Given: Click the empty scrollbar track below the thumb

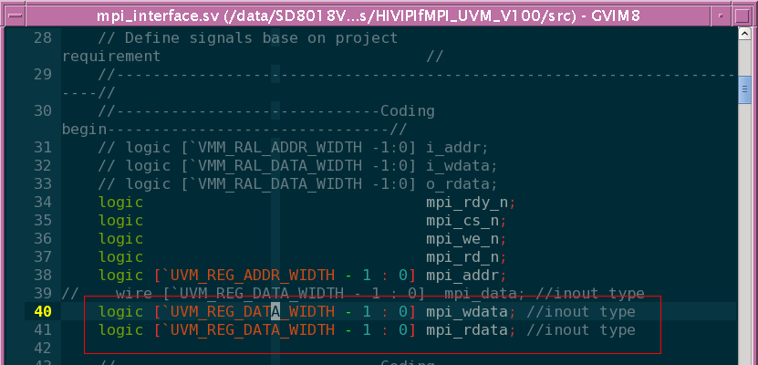Looking at the screenshot, I should [x=746, y=228].
